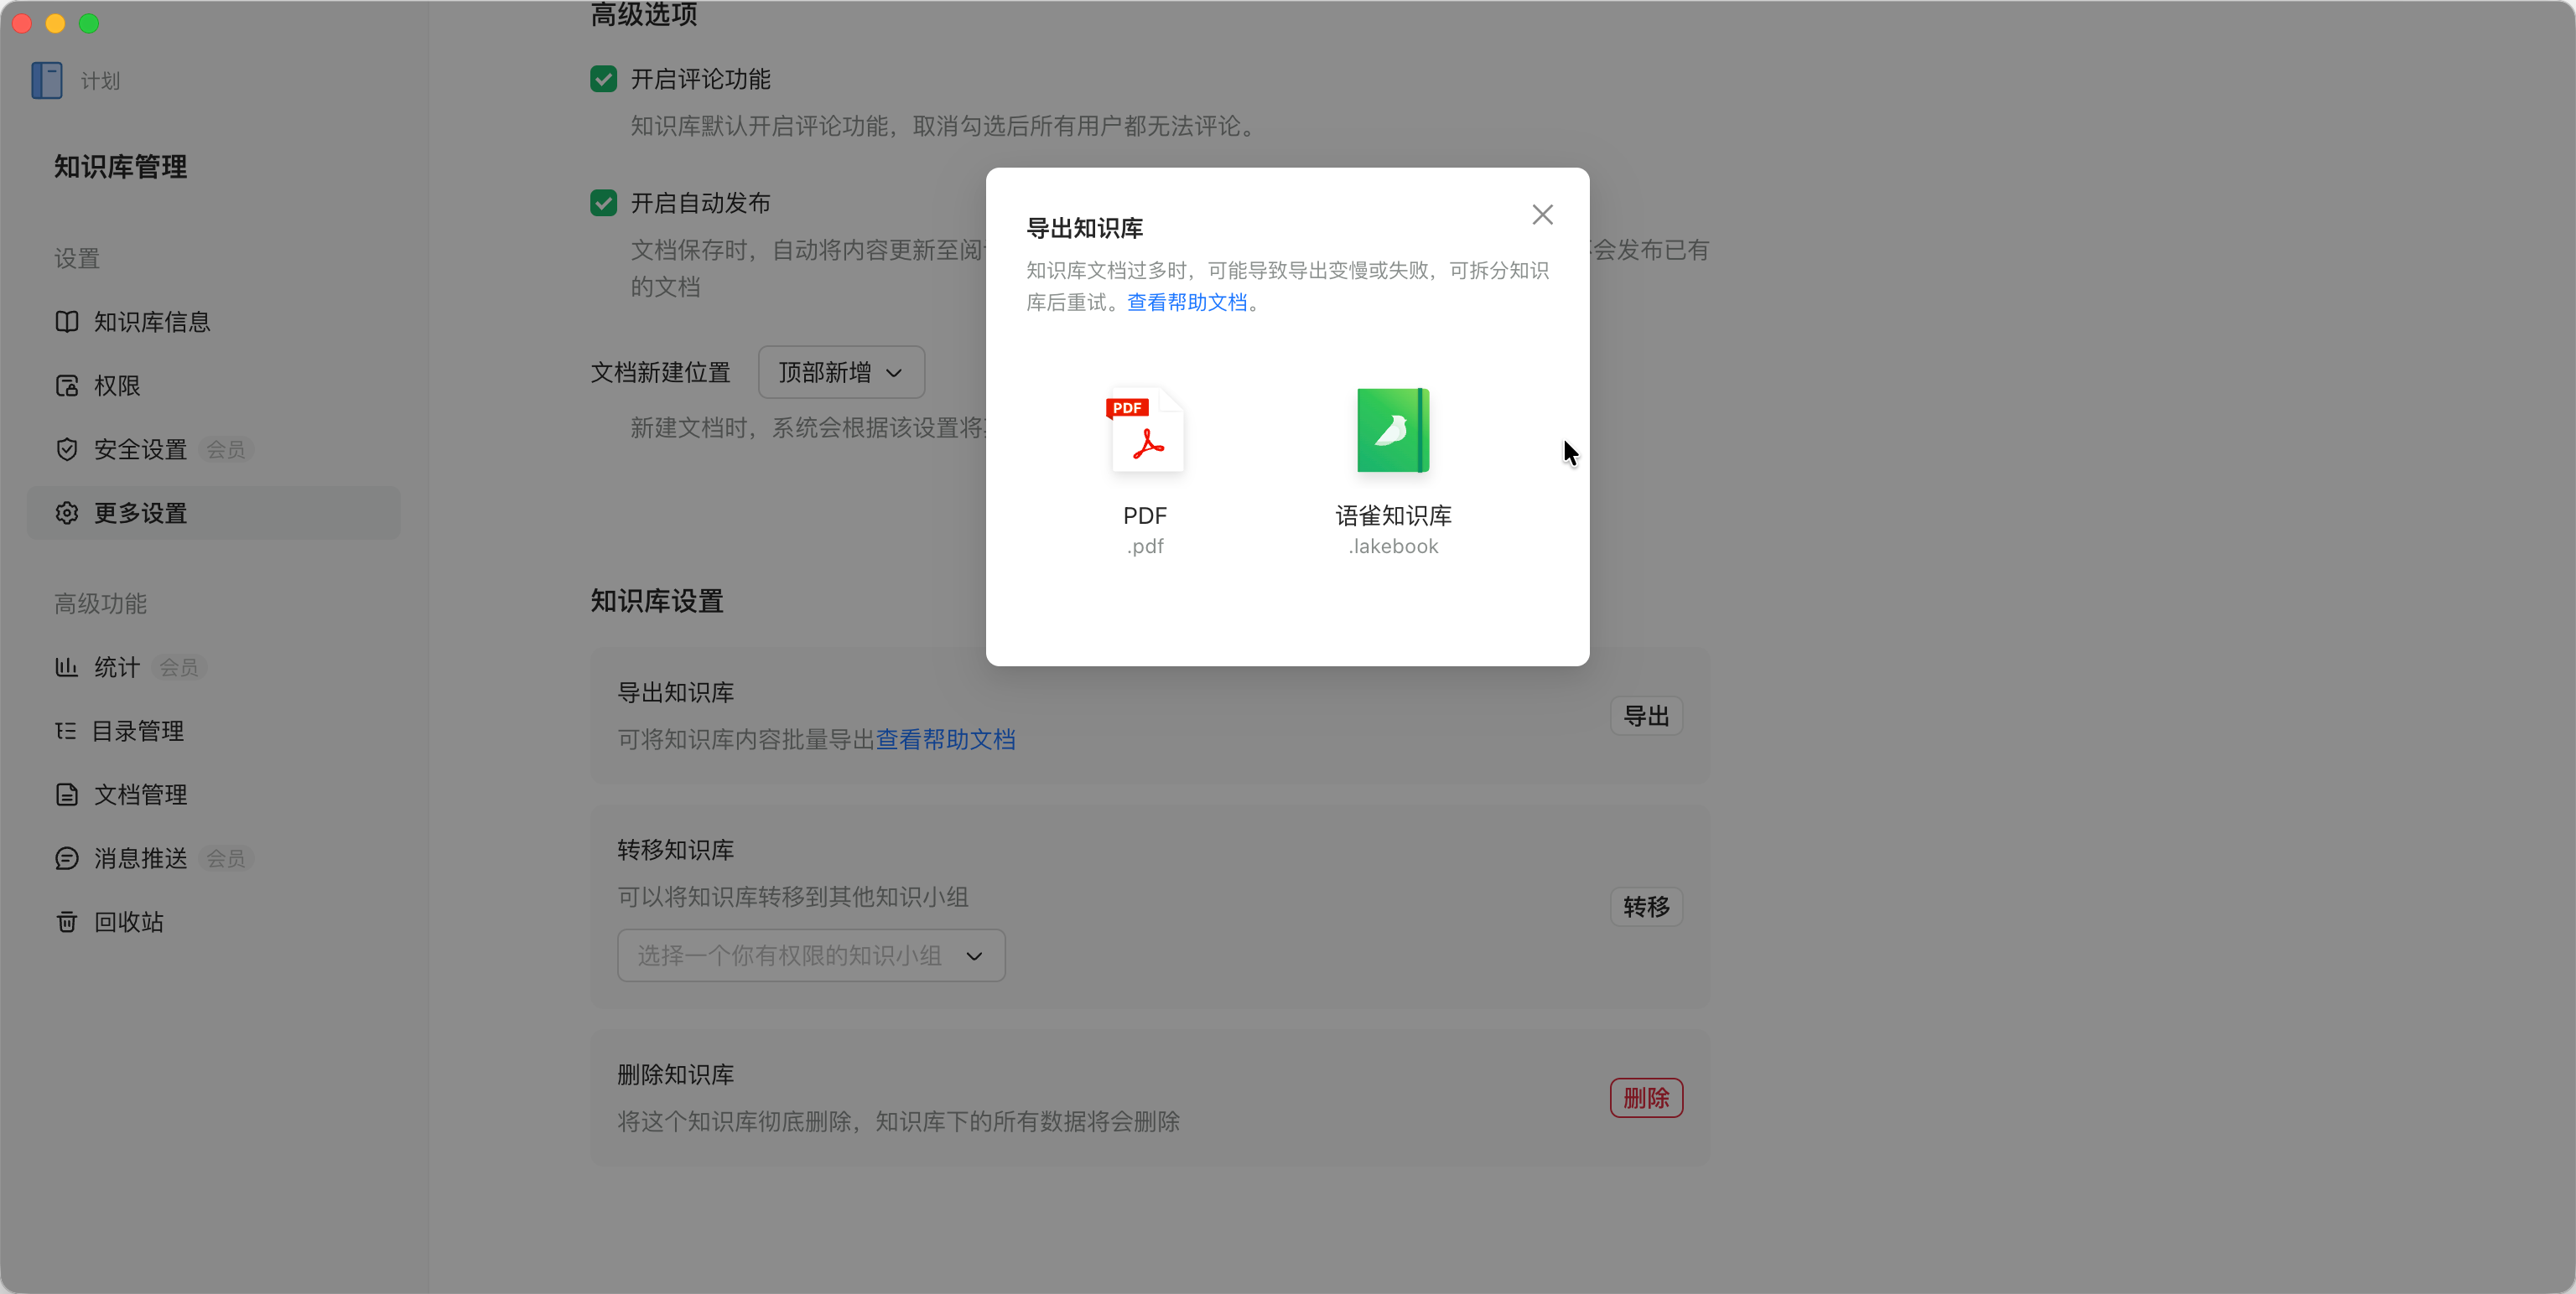Uncheck 开启评论功能 checkbox
Screen dimensions: 2576x1294
pos(603,79)
